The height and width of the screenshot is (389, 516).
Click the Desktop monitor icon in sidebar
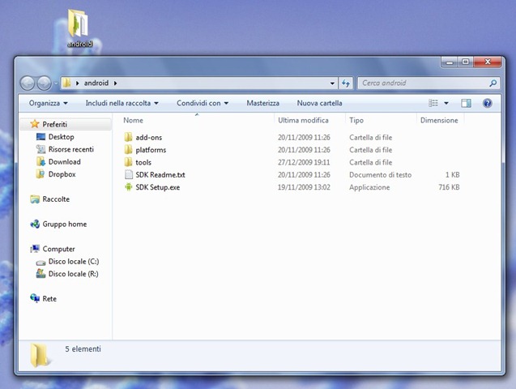tap(41, 137)
